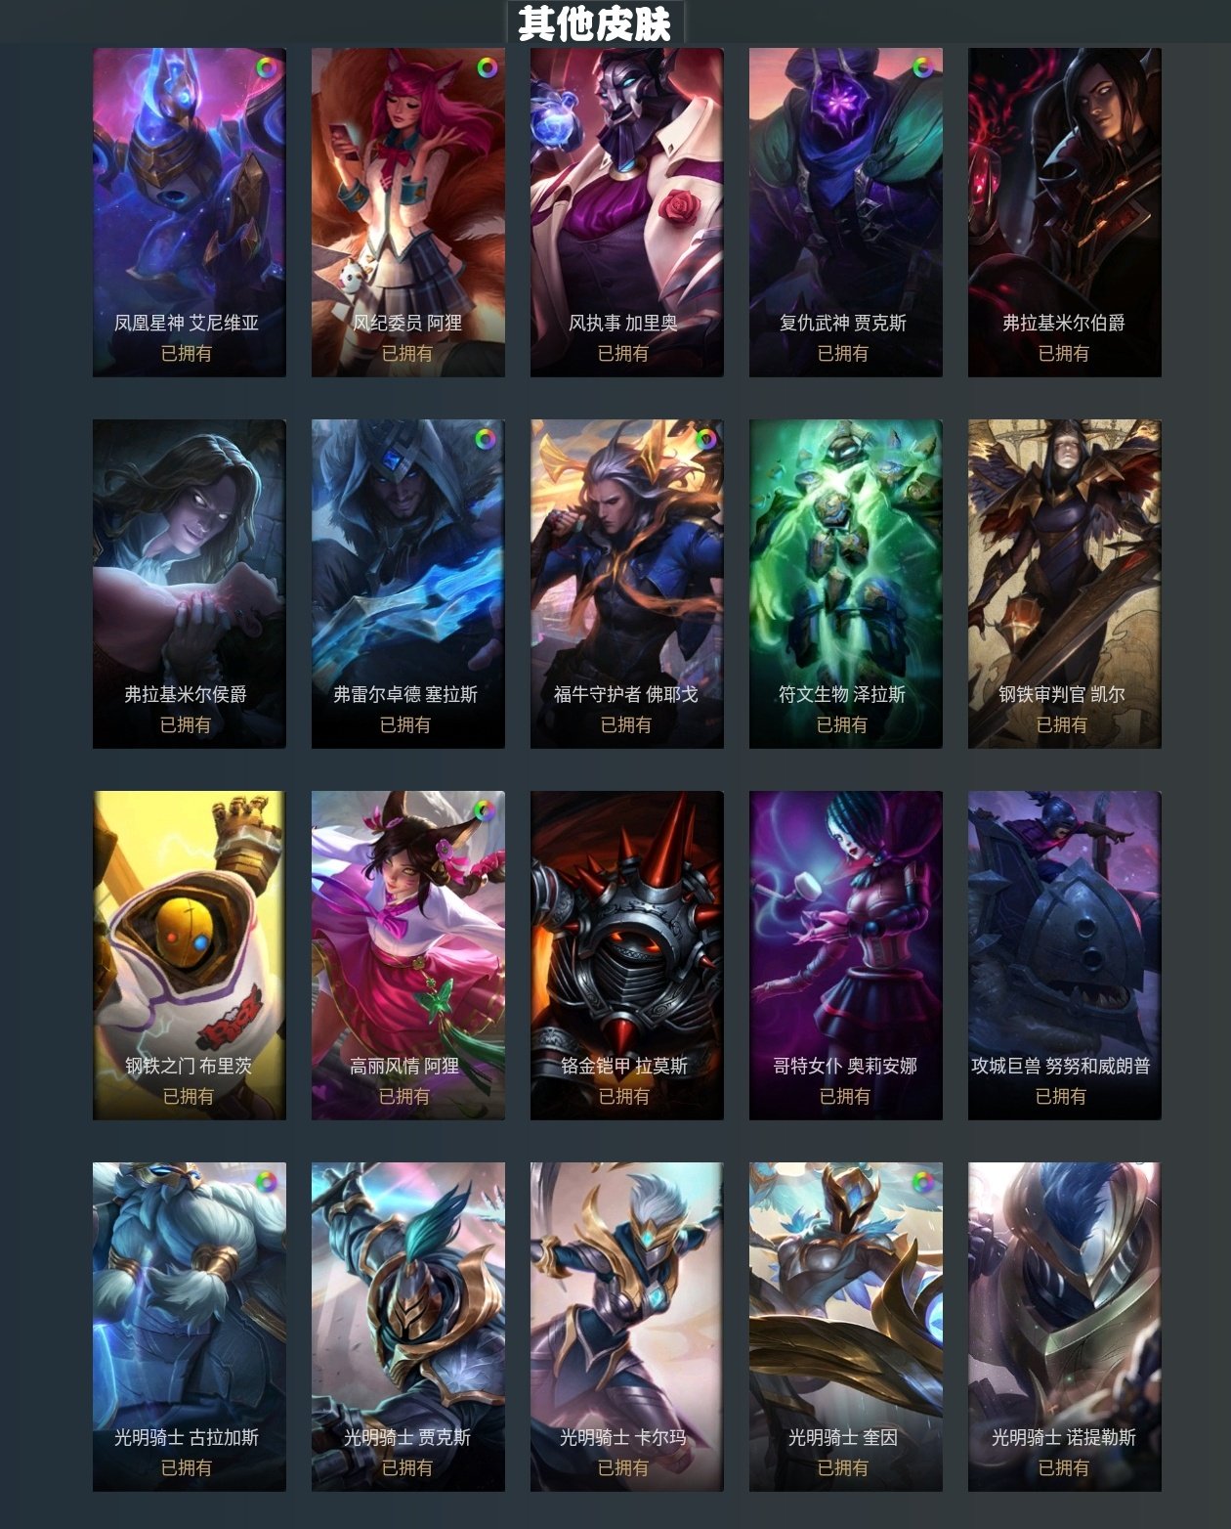
Task: Click chroma icon on 光明骑士 奎因 card
Action: click(922, 1182)
